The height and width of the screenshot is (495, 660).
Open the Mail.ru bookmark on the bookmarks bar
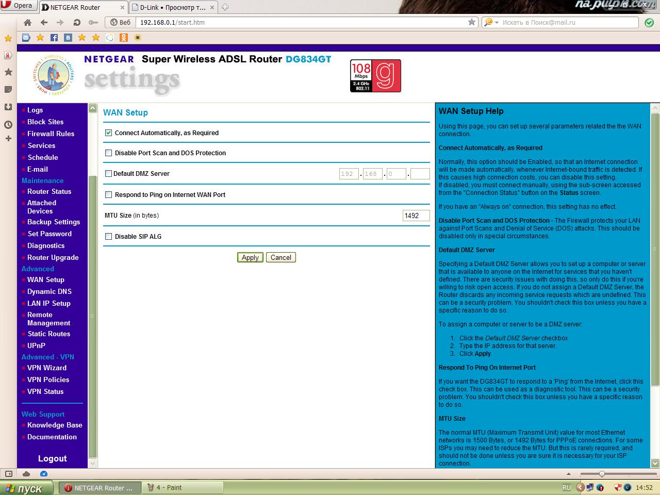(x=26, y=38)
